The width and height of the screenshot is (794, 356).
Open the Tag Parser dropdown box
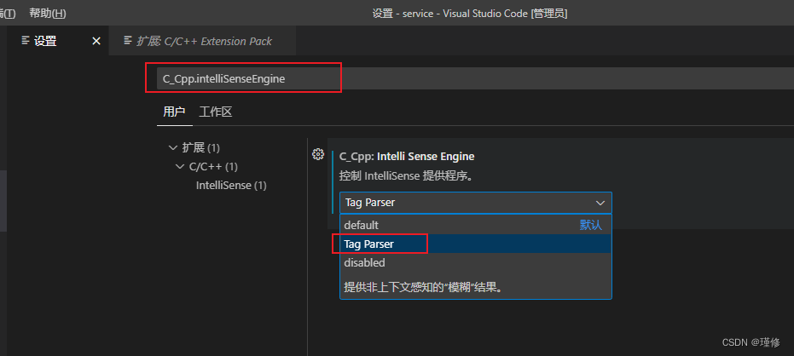476,203
